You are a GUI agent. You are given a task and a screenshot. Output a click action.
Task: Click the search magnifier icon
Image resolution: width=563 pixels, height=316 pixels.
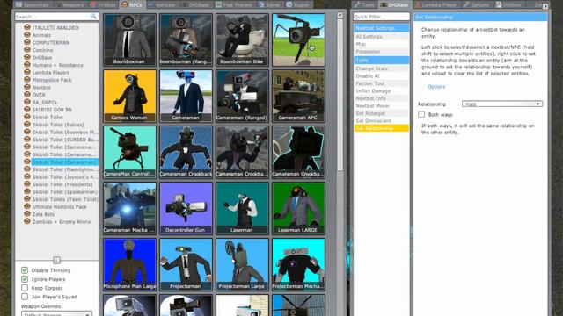(93, 17)
